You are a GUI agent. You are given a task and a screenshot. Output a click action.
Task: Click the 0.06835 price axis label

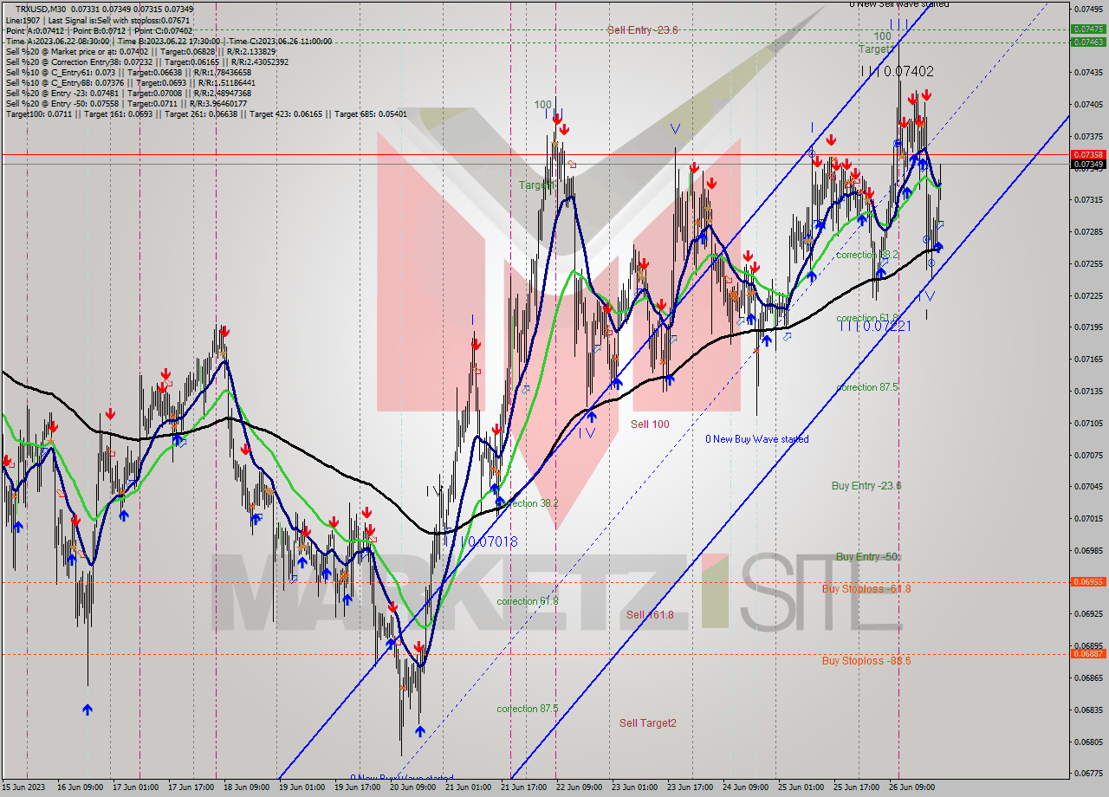click(1088, 710)
